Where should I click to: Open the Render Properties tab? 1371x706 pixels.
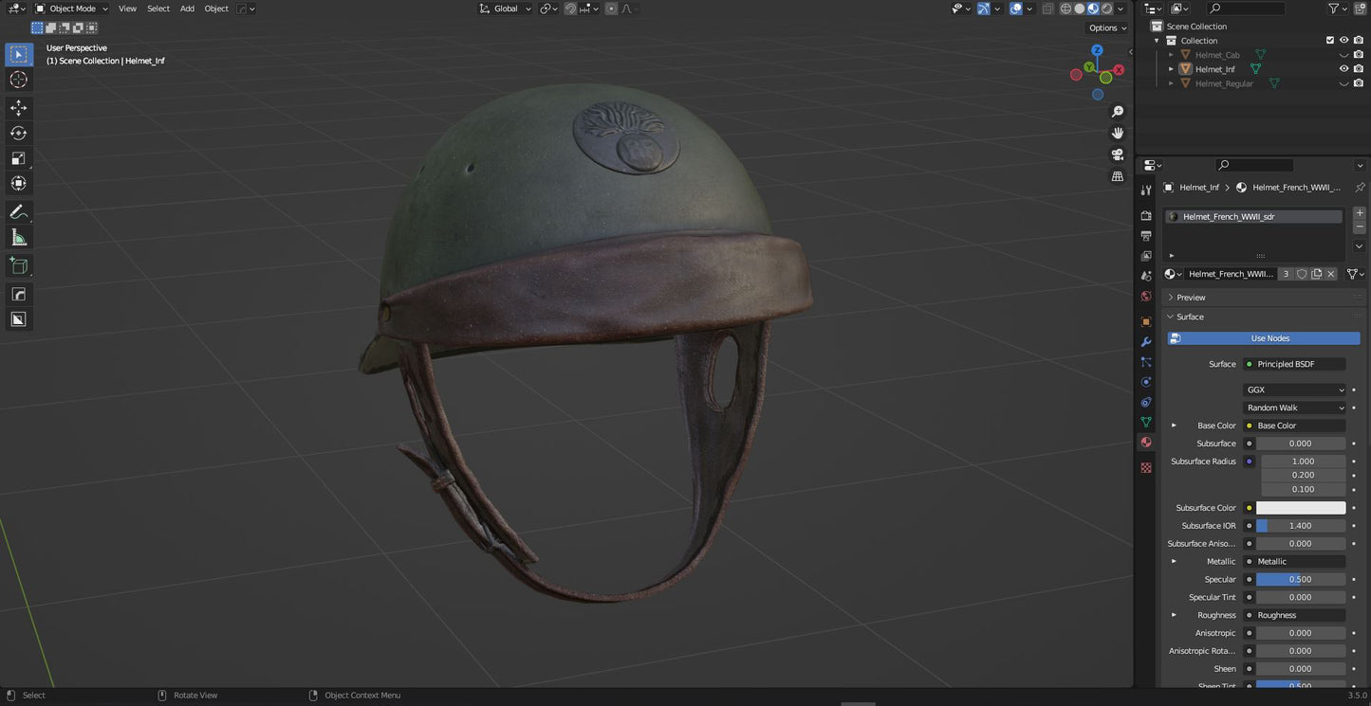tap(1145, 215)
